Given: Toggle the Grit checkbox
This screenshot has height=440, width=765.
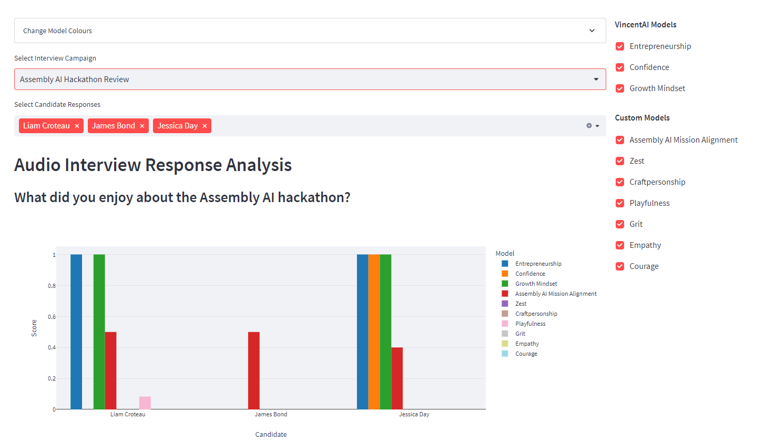Looking at the screenshot, I should [620, 224].
